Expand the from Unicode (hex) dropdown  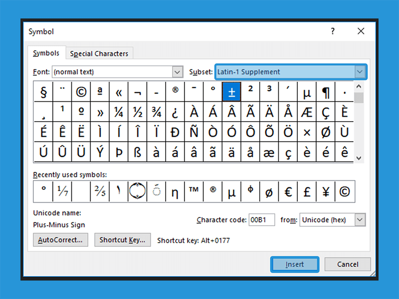pyautogui.click(x=360, y=220)
